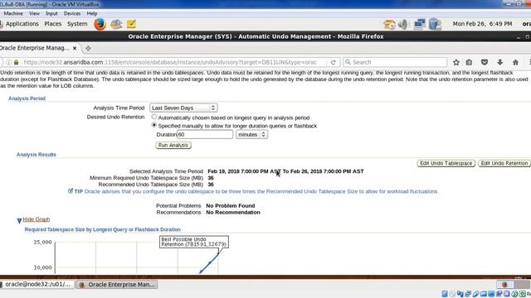Click the Run Analysis button
The height and width of the screenshot is (298, 531).
[173, 146]
